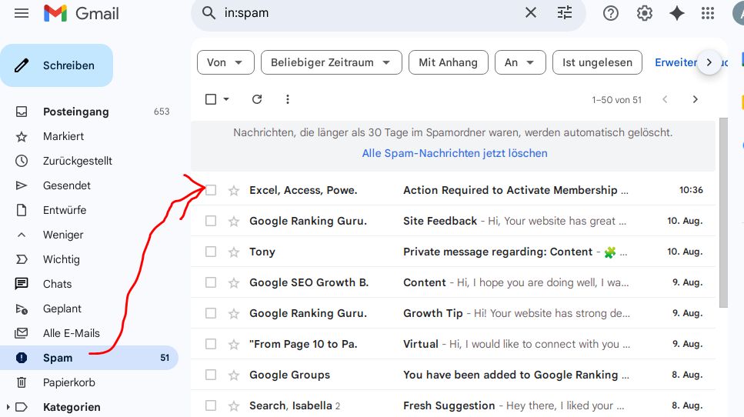The width and height of the screenshot is (744, 417).
Task: Open the more options three-dot menu
Action: click(288, 99)
